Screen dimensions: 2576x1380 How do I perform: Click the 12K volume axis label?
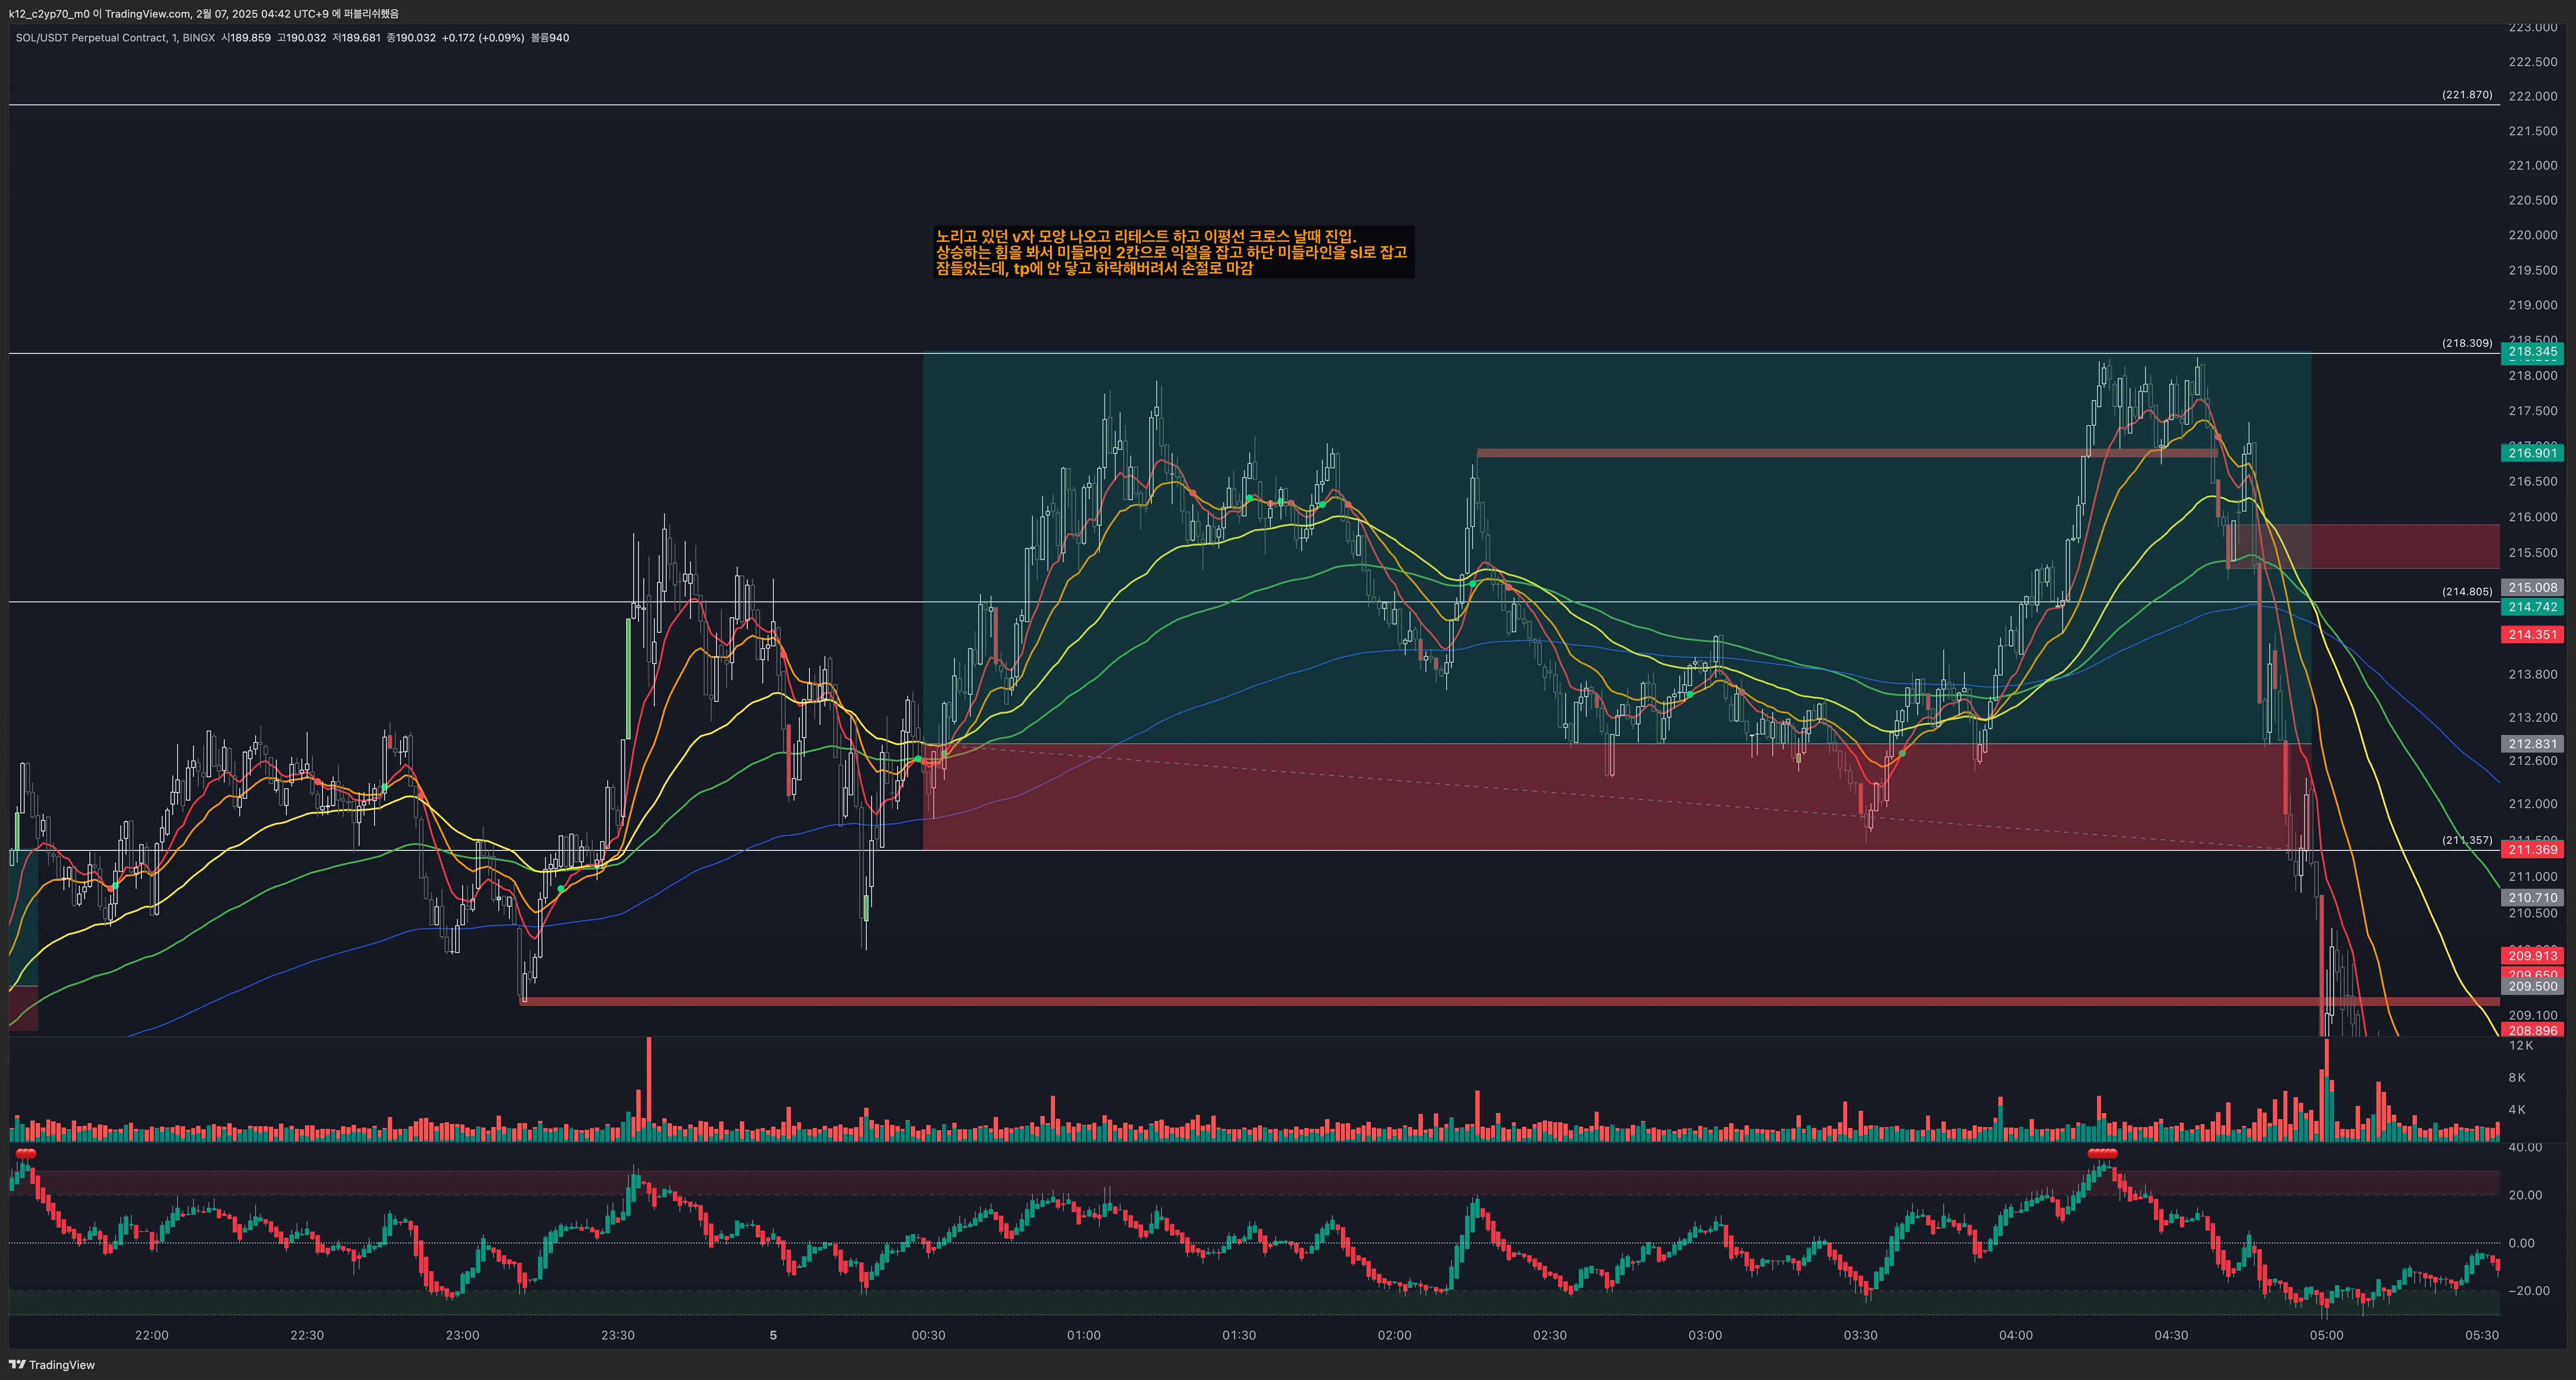2520,1046
